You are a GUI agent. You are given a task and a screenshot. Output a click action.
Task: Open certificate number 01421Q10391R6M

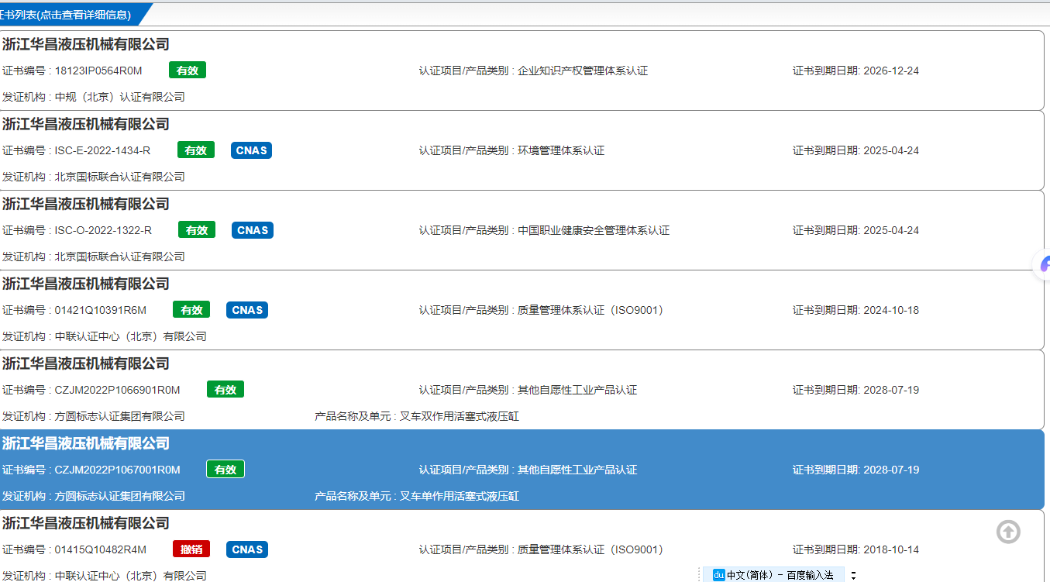(101, 310)
